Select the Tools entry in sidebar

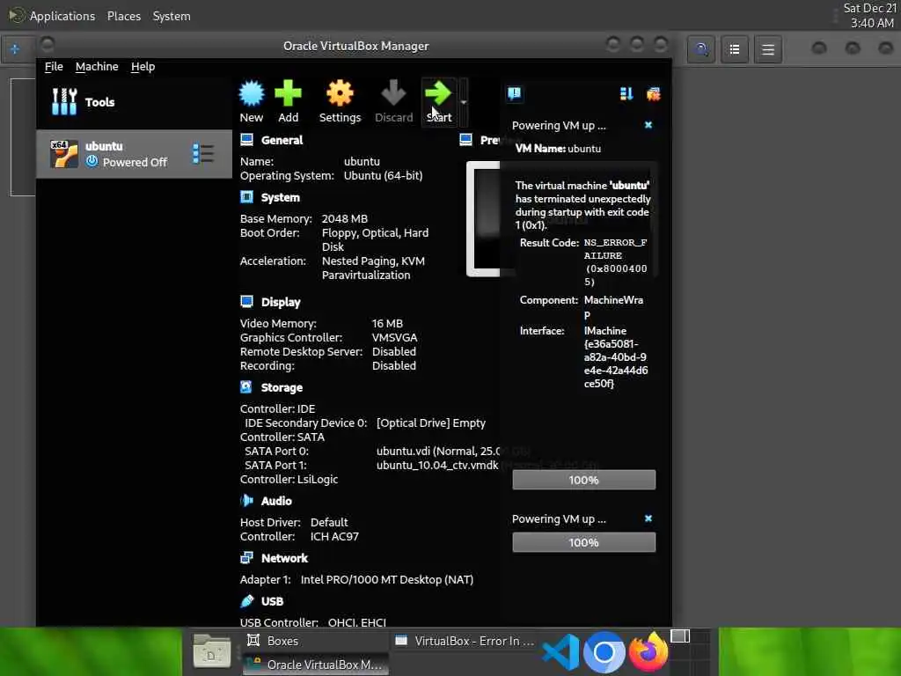(134, 102)
